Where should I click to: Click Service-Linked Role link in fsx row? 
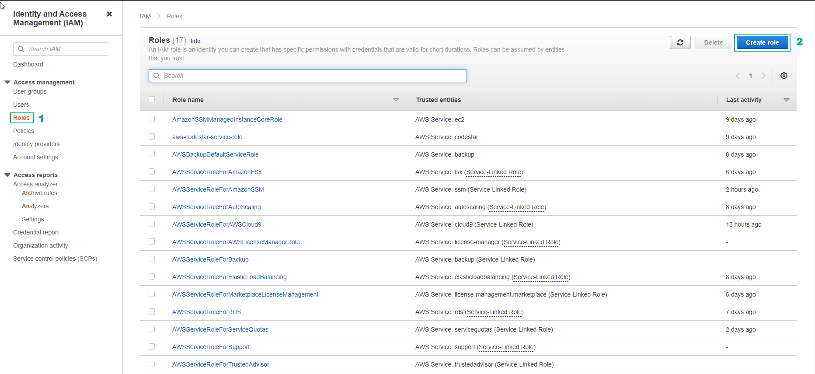[x=494, y=172]
